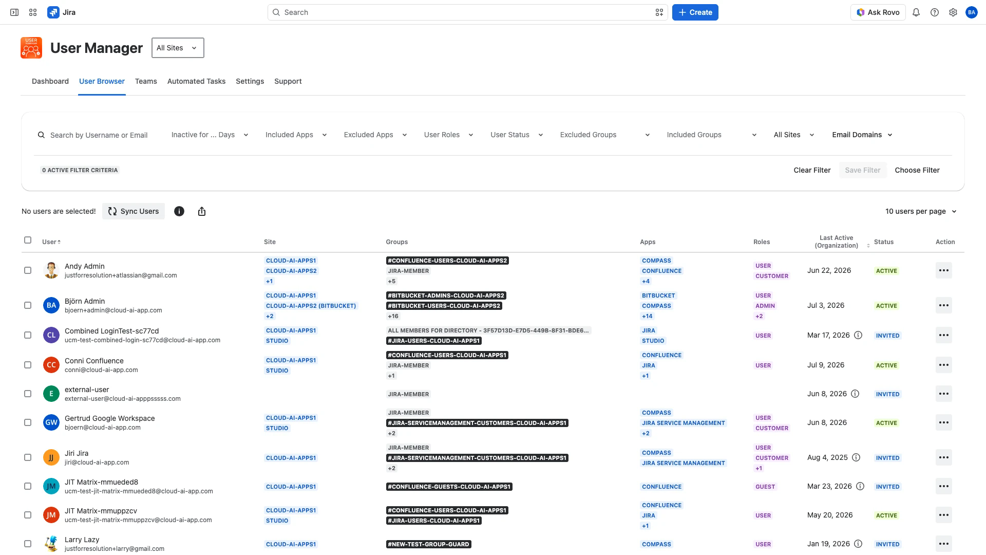Click the search-in-apps icon in Search bar
The width and height of the screenshot is (986, 555).
click(x=659, y=12)
